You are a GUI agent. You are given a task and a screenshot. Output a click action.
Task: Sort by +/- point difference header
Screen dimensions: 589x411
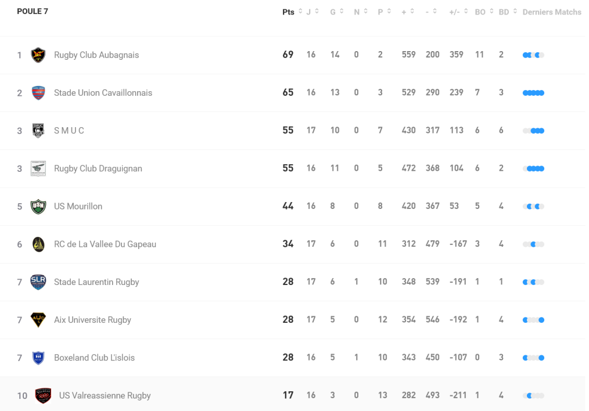tap(458, 12)
